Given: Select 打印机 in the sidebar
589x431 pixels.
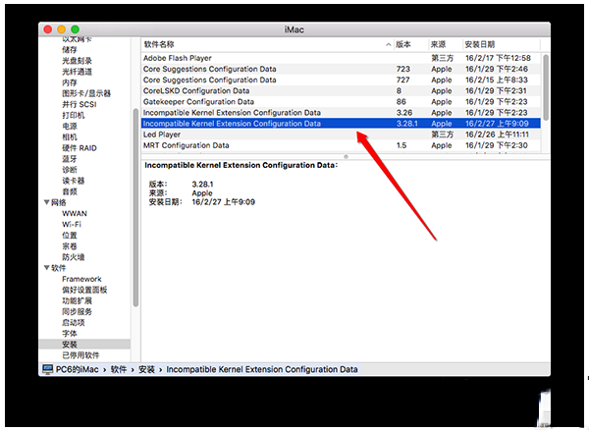Looking at the screenshot, I should 74,115.
